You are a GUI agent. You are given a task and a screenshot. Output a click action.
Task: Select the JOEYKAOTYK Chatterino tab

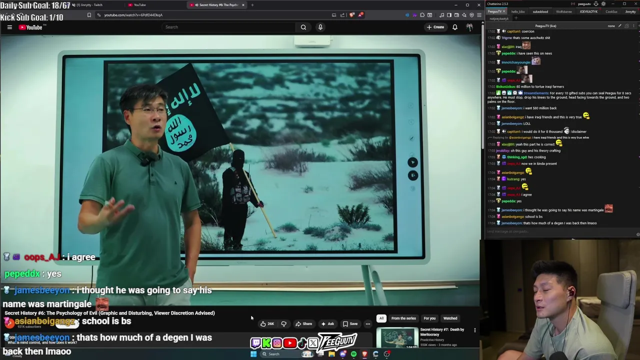[588, 11]
